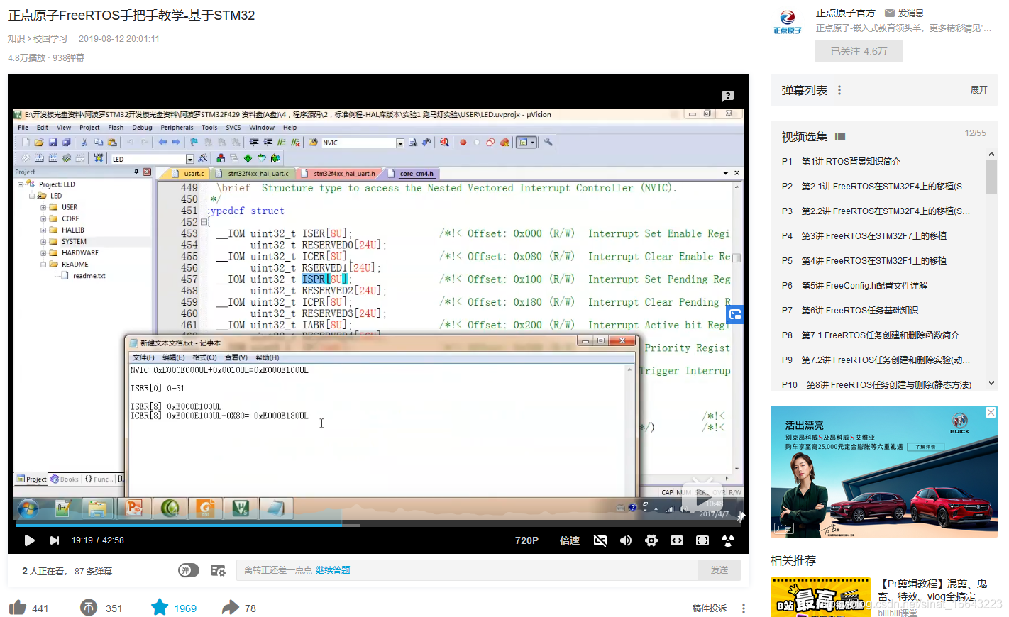
Task: Open the LED target selector dropdown
Action: coord(189,160)
